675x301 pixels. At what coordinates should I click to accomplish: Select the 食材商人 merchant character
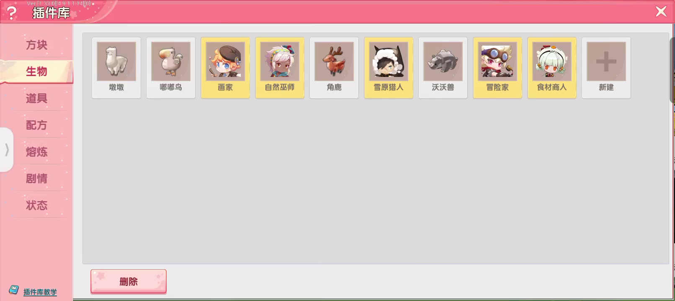(552, 68)
